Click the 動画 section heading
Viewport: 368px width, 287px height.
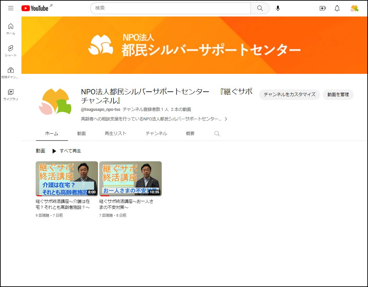point(40,151)
